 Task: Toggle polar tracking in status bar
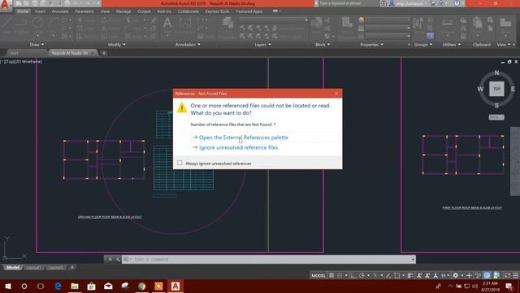[362, 275]
